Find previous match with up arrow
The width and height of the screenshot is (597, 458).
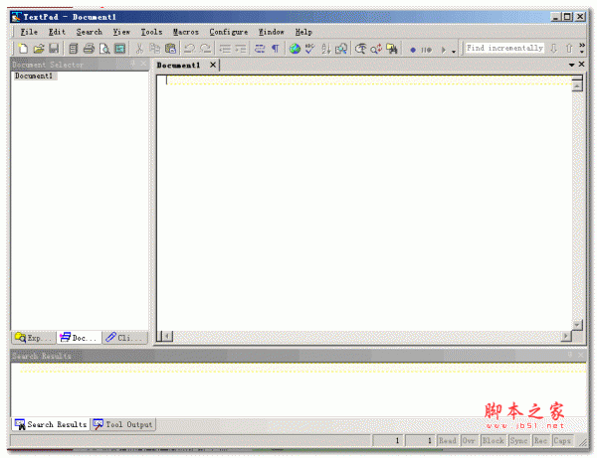pos(569,49)
